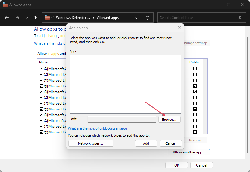250x172 pixels.
Task: Click the Browse... button
Action: (x=169, y=120)
